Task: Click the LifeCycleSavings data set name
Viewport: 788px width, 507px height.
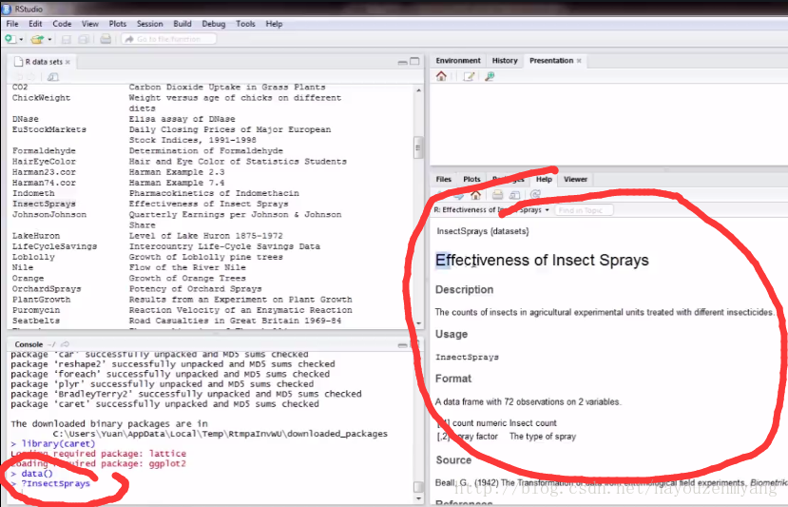Action: point(54,246)
